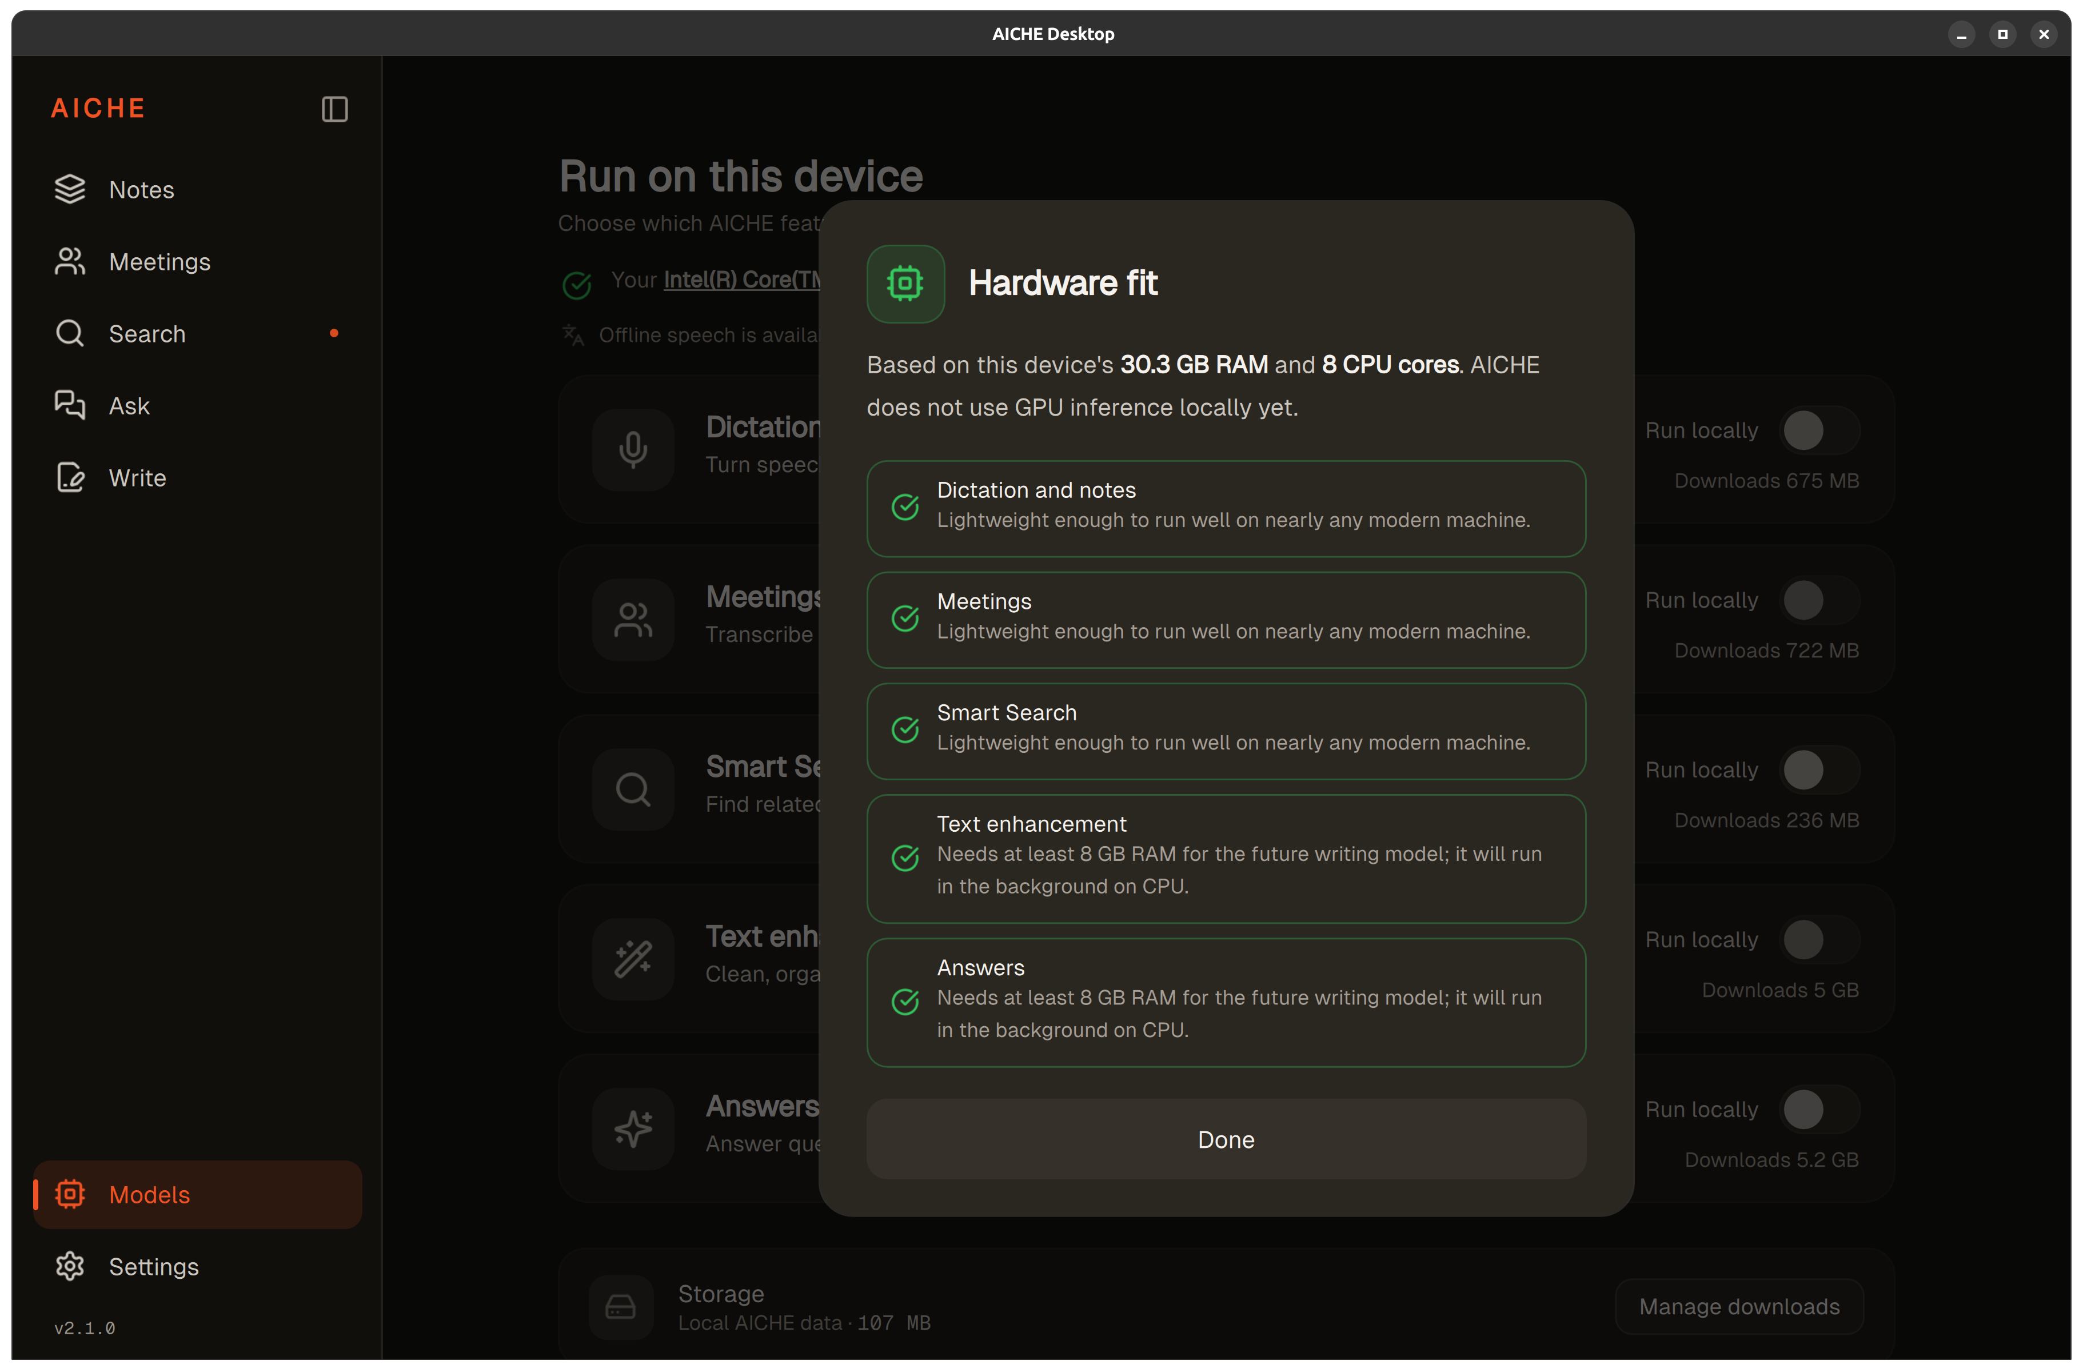Click the Answers row in the Hardware fit dialog
This screenshot has width=2083, height=1372.
1226,1002
